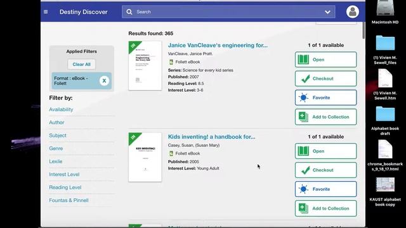The width and height of the screenshot is (406, 228).
Task: Clear all applied filters
Action: tap(82, 64)
